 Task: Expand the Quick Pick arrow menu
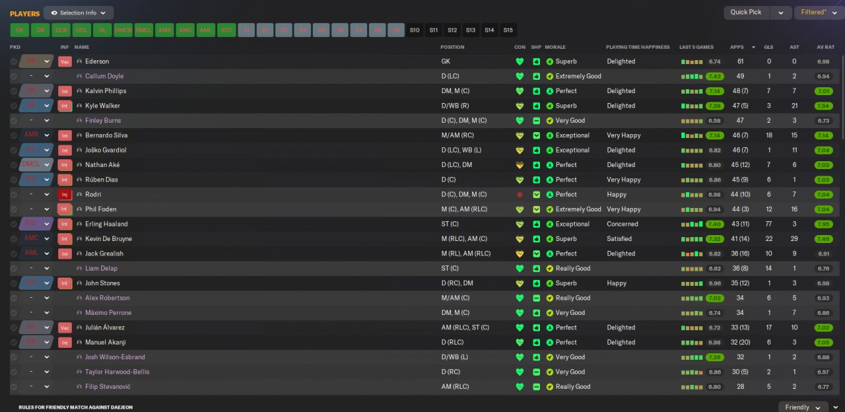(781, 12)
